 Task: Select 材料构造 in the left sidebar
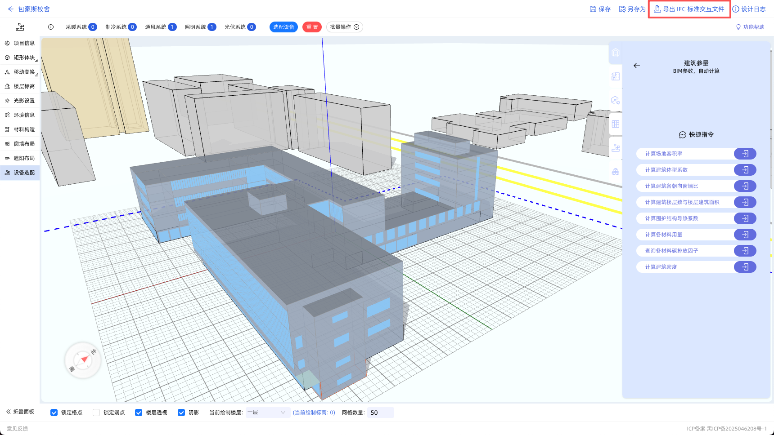click(x=20, y=129)
